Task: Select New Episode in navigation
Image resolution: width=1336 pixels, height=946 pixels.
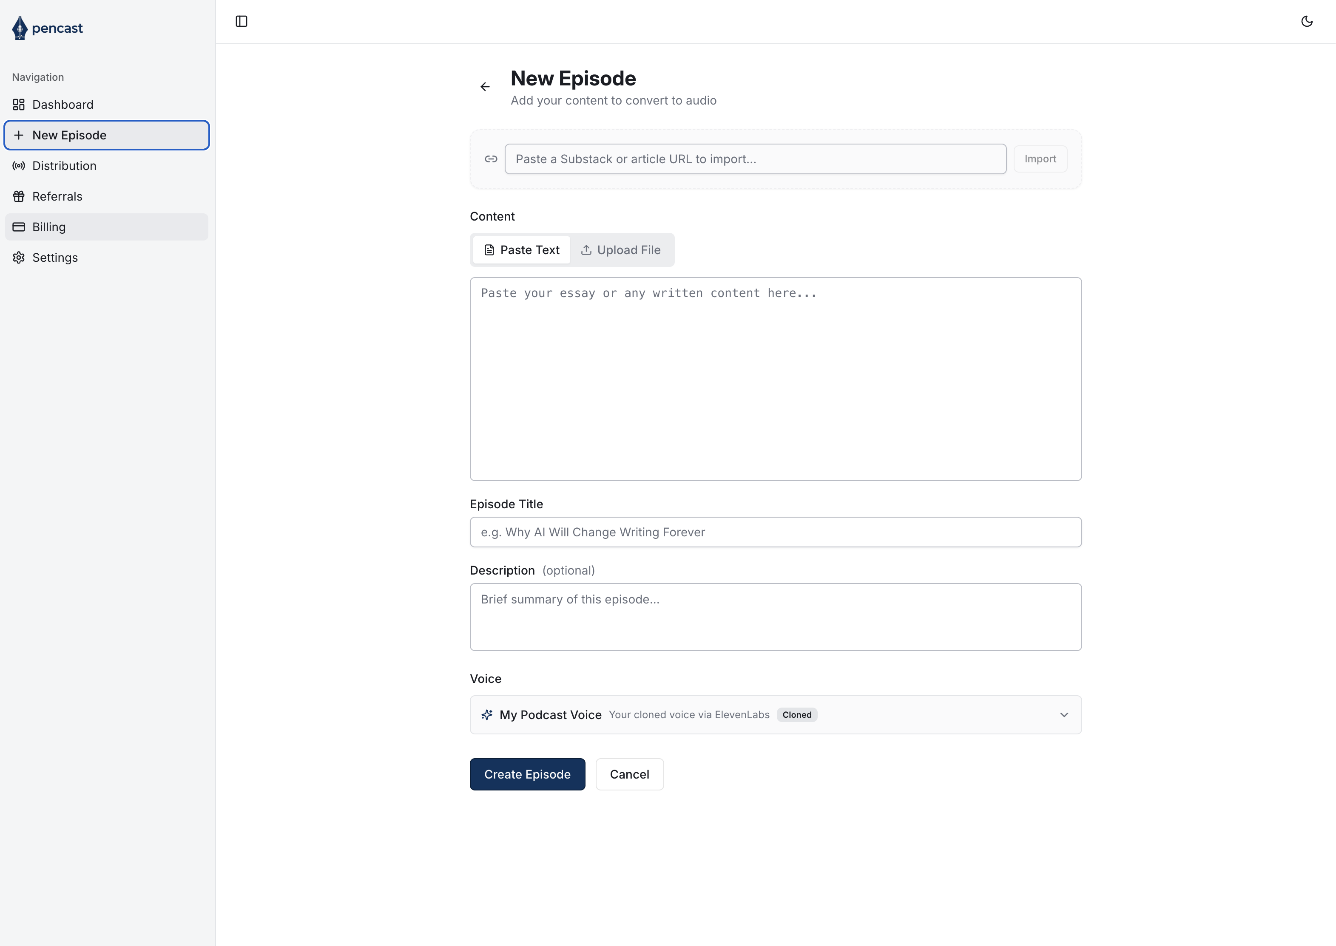Action: coord(107,135)
